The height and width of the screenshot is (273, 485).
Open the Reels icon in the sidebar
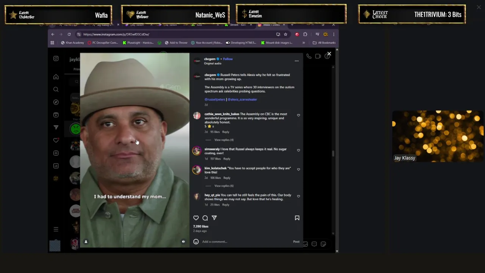pos(56,115)
